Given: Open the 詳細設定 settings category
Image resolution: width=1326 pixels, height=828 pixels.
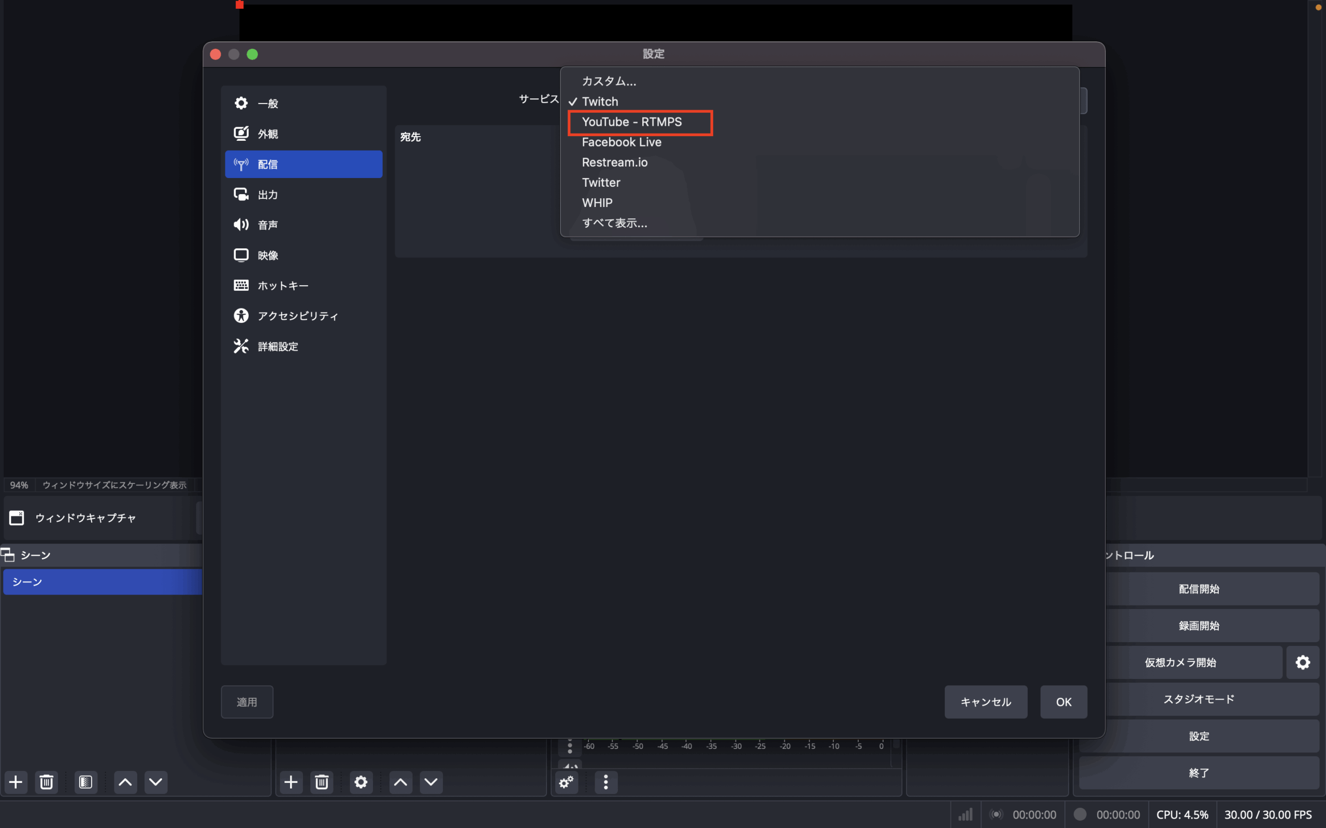Looking at the screenshot, I should (x=304, y=347).
